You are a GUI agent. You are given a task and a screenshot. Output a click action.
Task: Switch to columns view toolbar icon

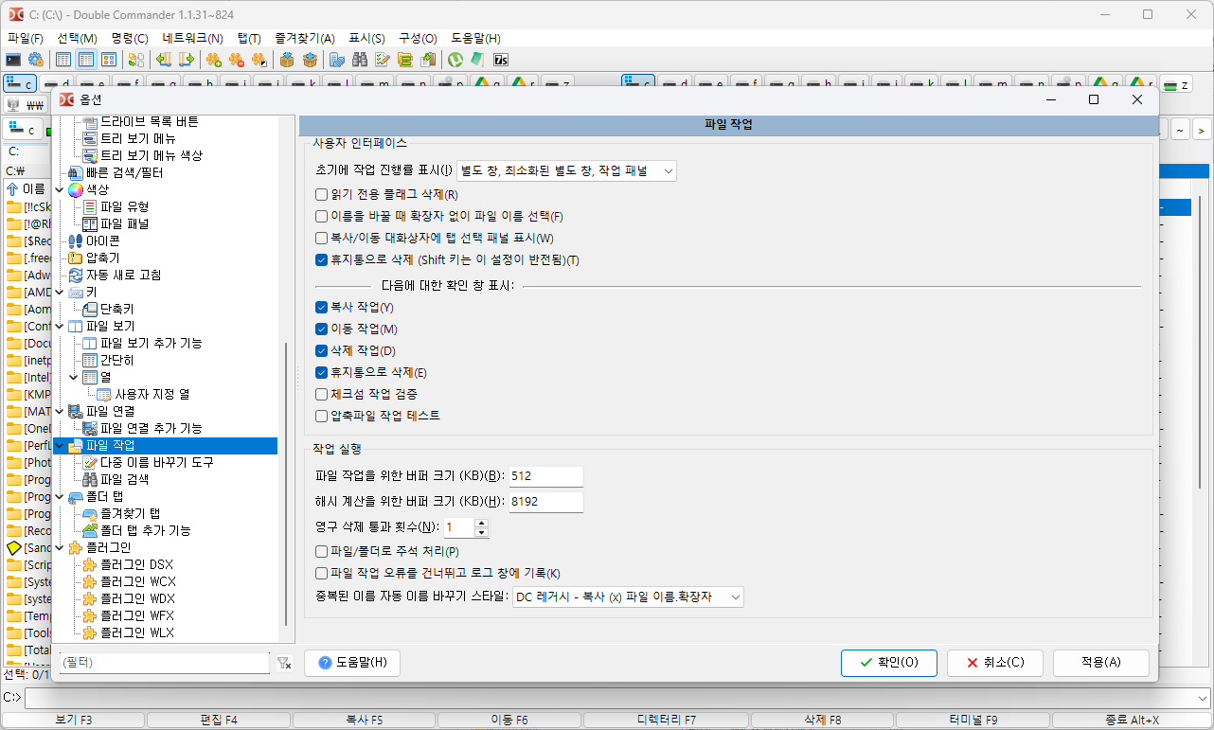(x=86, y=60)
